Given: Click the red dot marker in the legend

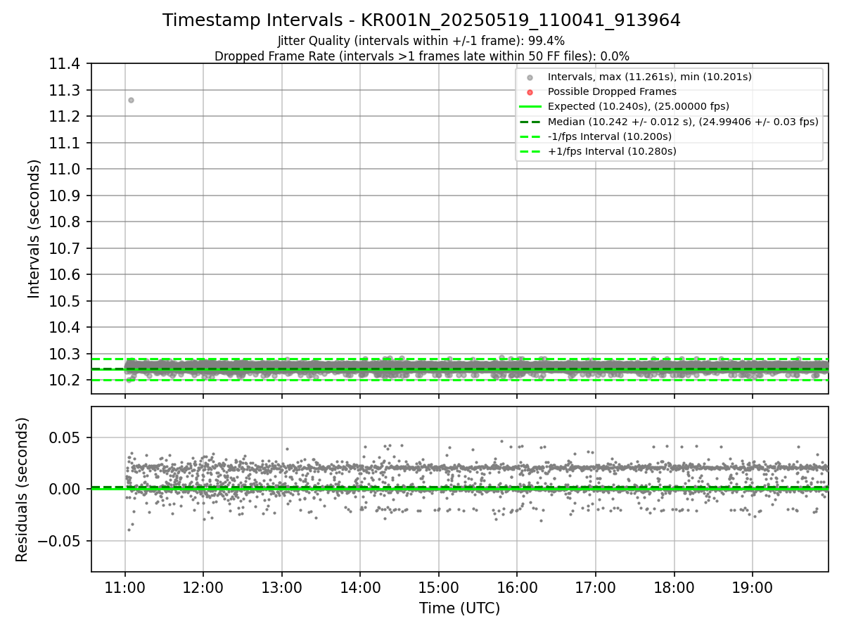Looking at the screenshot, I should point(530,92).
